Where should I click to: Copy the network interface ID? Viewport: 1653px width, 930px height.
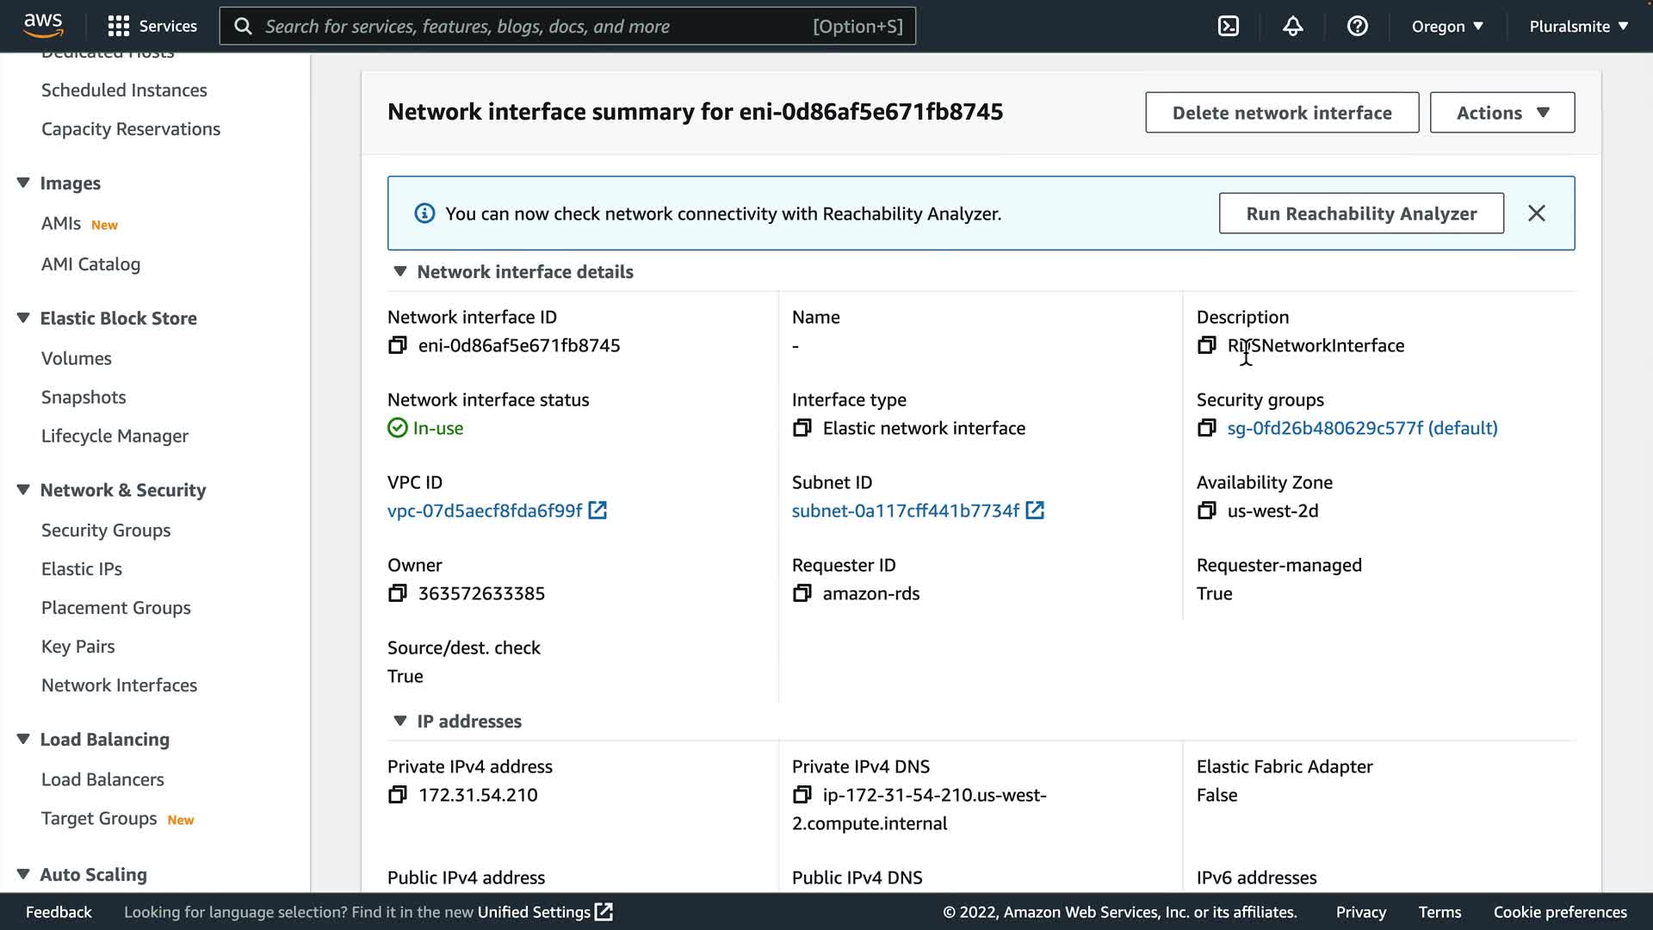pyautogui.click(x=397, y=345)
